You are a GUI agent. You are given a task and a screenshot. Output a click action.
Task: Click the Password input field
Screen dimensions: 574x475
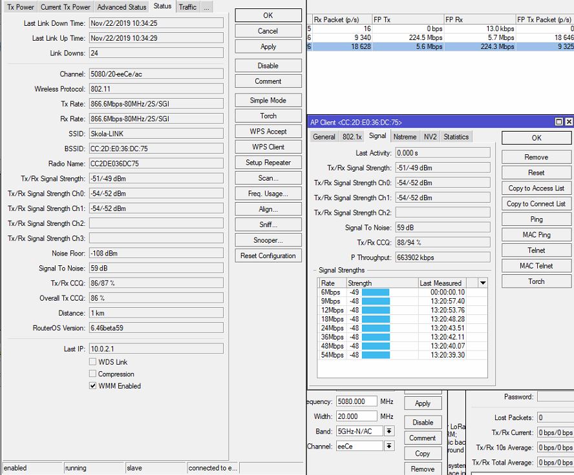(555, 397)
